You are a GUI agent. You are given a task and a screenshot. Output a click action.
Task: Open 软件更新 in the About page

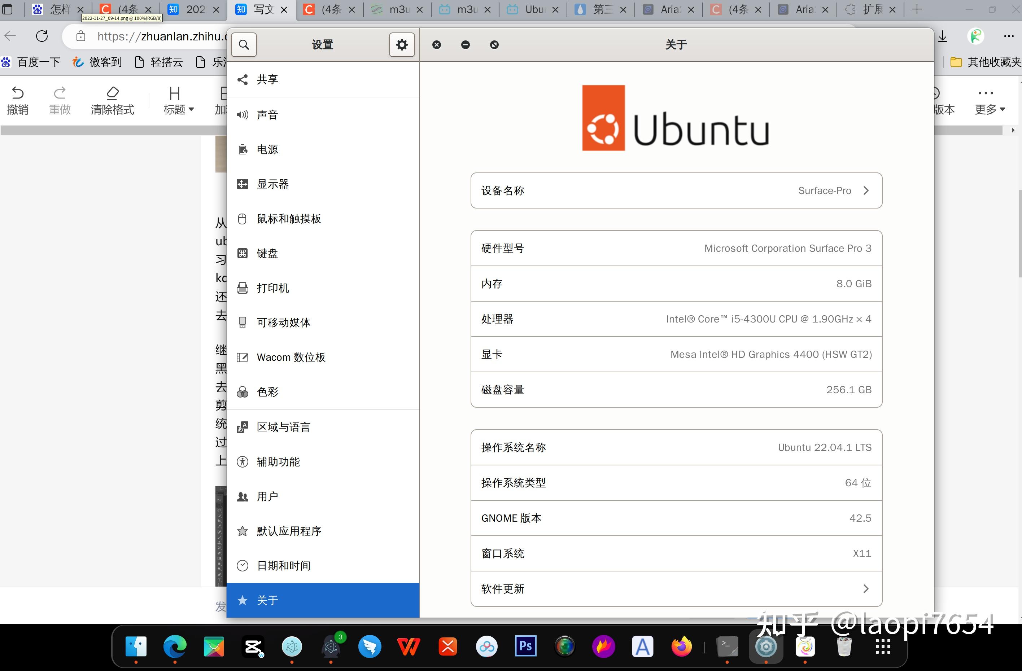point(676,589)
